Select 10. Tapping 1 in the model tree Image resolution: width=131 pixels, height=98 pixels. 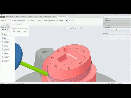[6, 57]
